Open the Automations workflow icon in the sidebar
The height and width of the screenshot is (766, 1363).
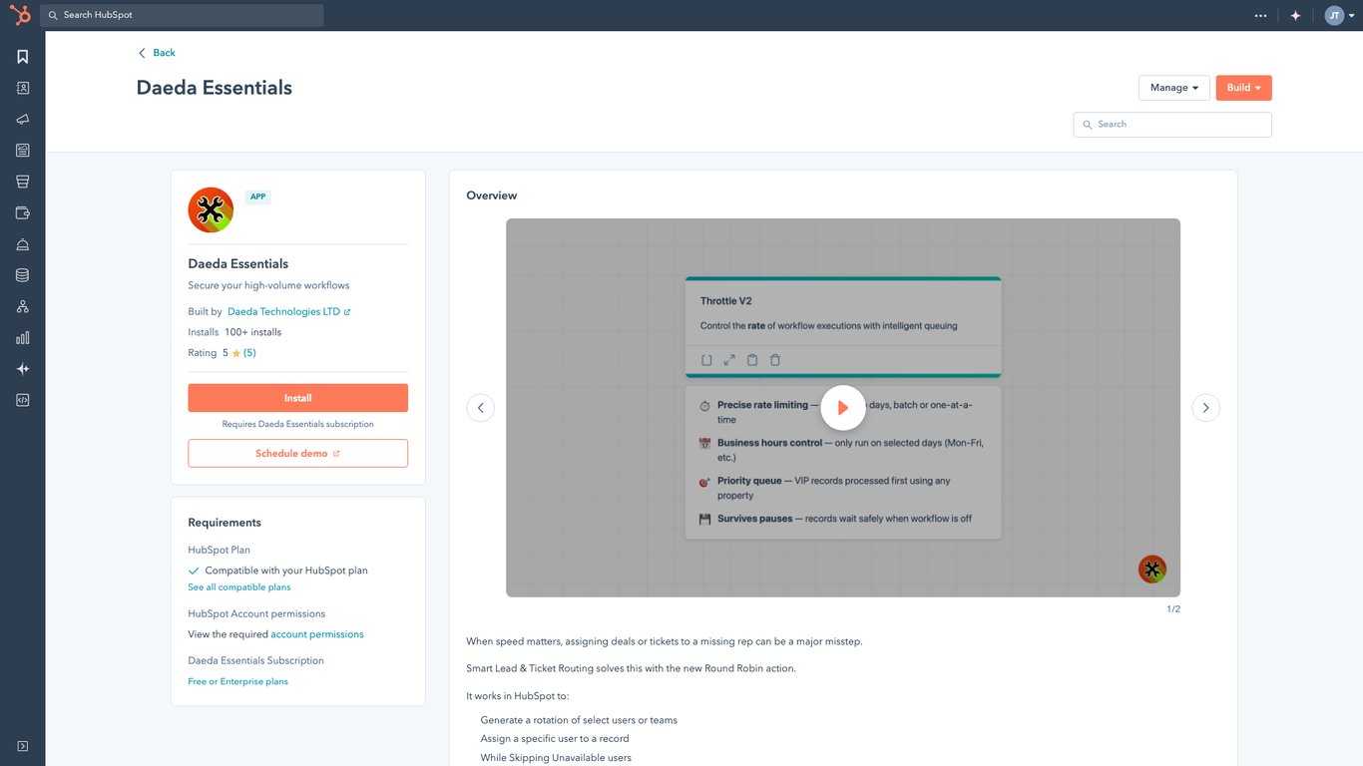coord(22,306)
